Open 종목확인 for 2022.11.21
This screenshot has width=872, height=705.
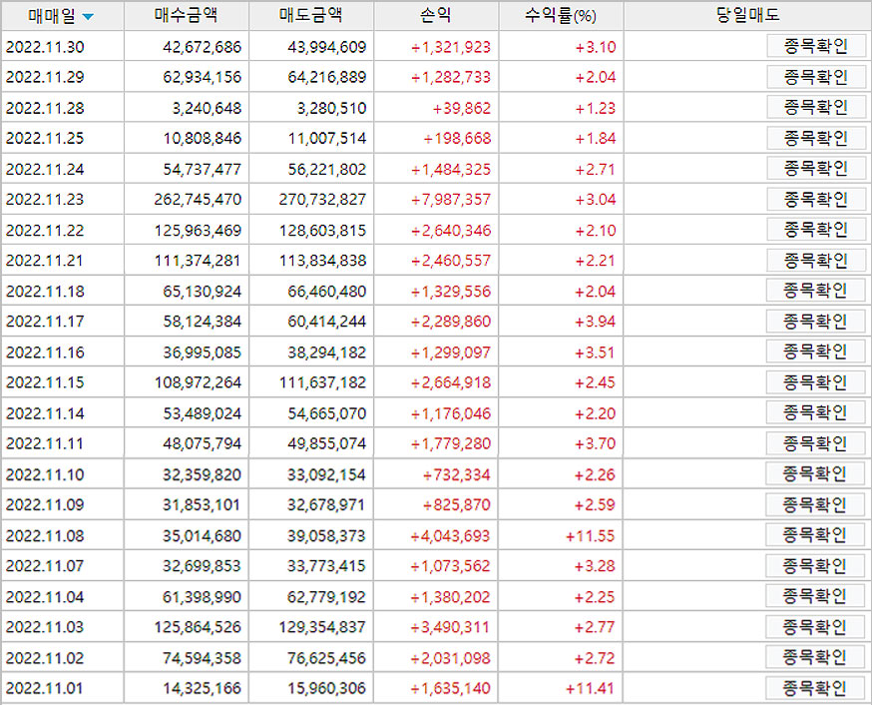816,260
